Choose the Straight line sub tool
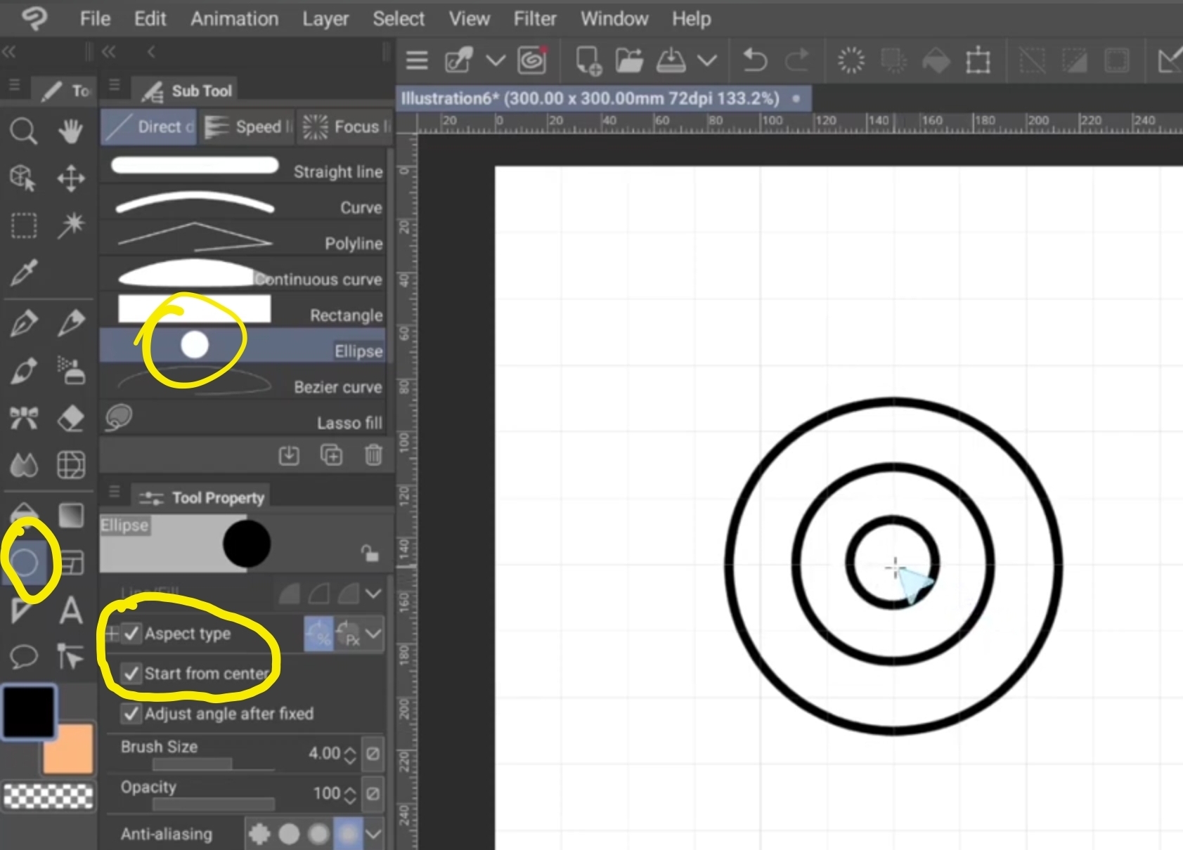 click(x=244, y=166)
